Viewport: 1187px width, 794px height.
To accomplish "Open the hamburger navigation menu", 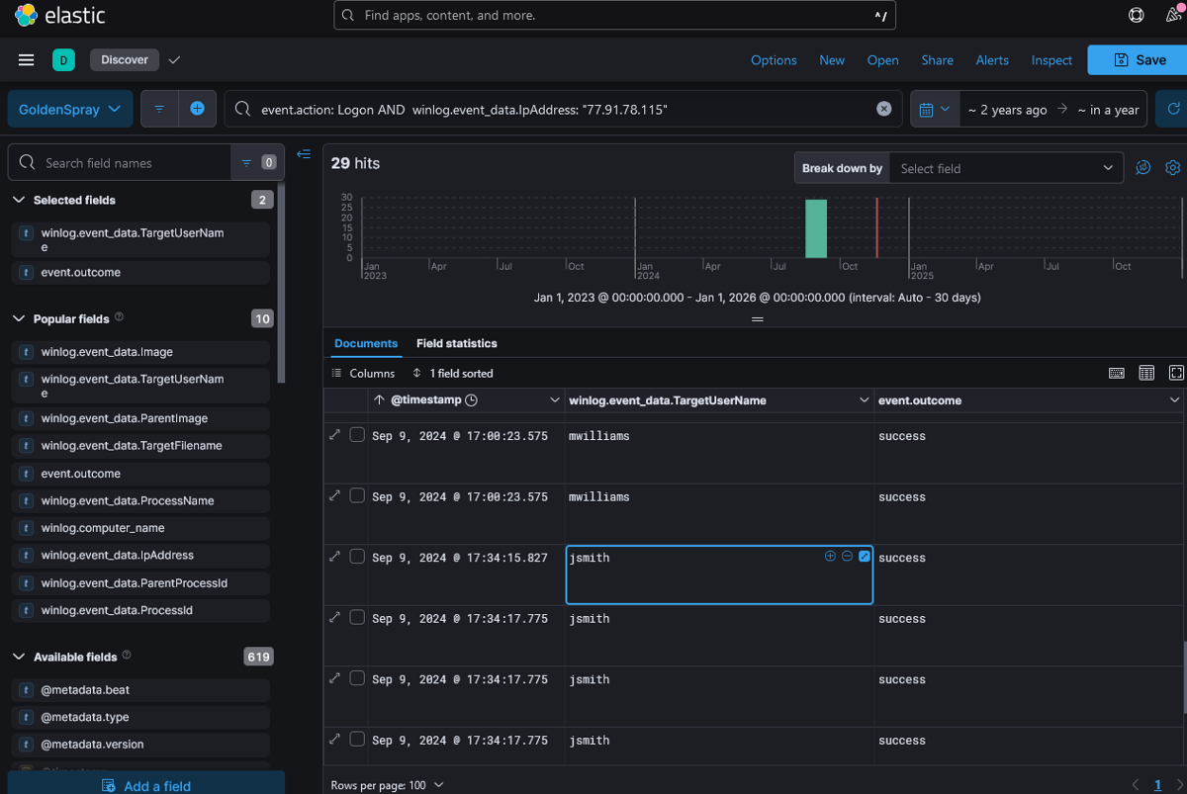I will [27, 60].
